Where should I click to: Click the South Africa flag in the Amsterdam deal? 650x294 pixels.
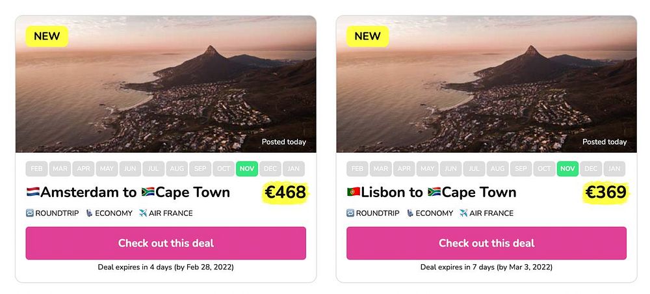148,193
